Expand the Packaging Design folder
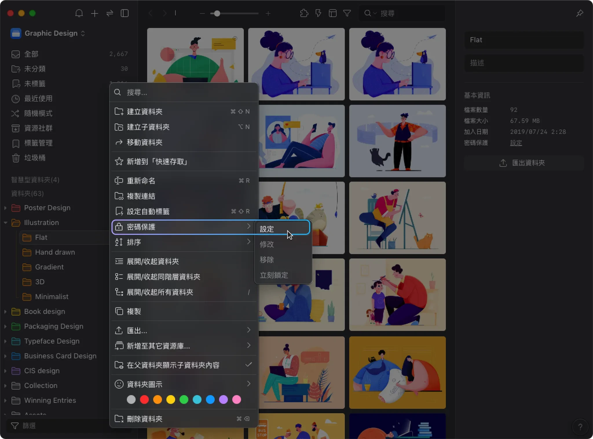 pyautogui.click(x=5, y=326)
